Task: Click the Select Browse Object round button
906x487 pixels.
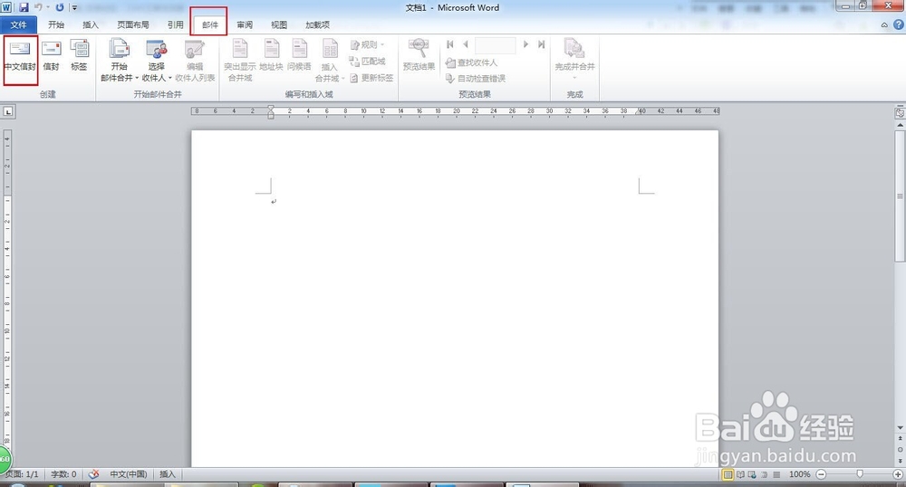Action: click(x=900, y=450)
